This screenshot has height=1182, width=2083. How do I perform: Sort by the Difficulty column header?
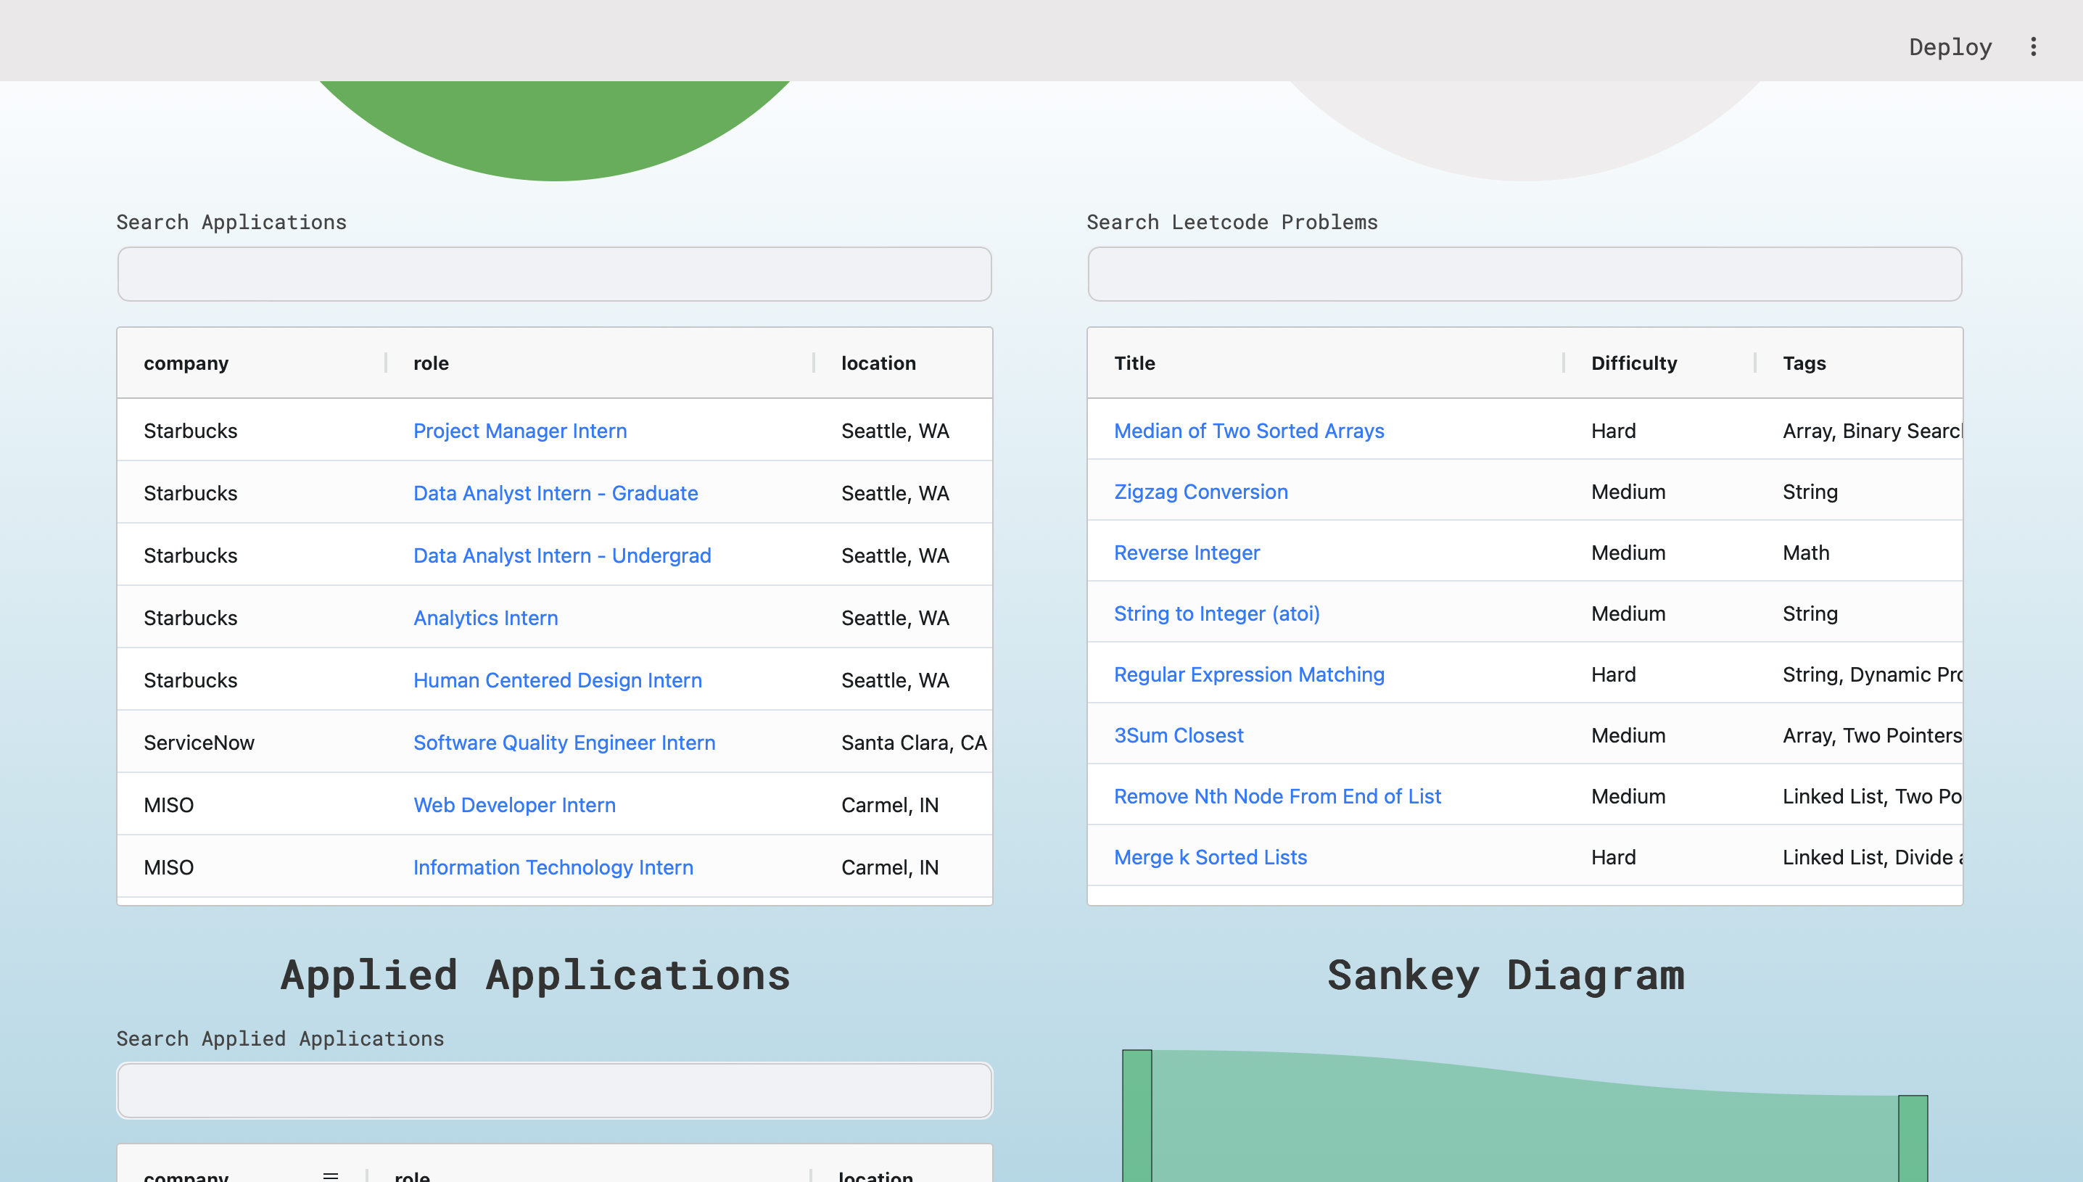click(x=1633, y=363)
